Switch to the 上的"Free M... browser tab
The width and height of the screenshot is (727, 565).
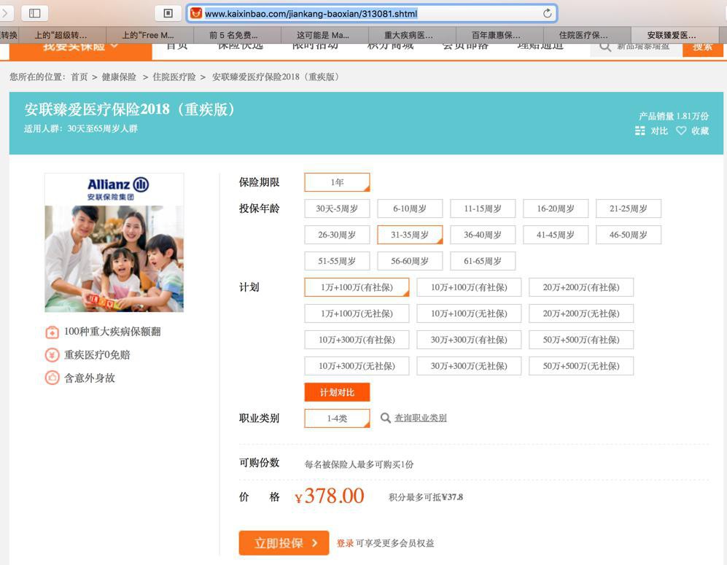pyautogui.click(x=148, y=35)
